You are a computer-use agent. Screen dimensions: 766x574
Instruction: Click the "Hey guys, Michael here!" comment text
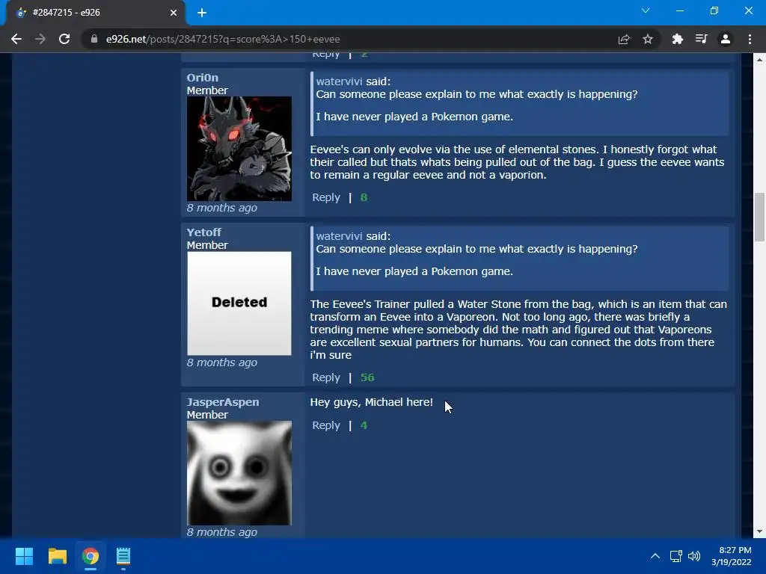[372, 402]
